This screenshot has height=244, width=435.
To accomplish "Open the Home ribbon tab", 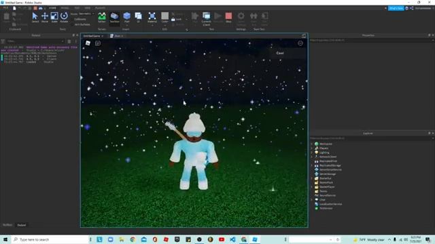I will (52, 8).
